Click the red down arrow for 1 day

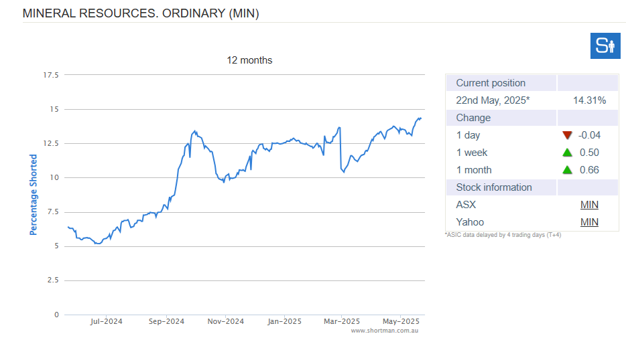pyautogui.click(x=567, y=135)
